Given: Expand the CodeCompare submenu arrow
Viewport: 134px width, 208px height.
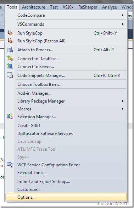Looking at the screenshot, I should [123, 15].
